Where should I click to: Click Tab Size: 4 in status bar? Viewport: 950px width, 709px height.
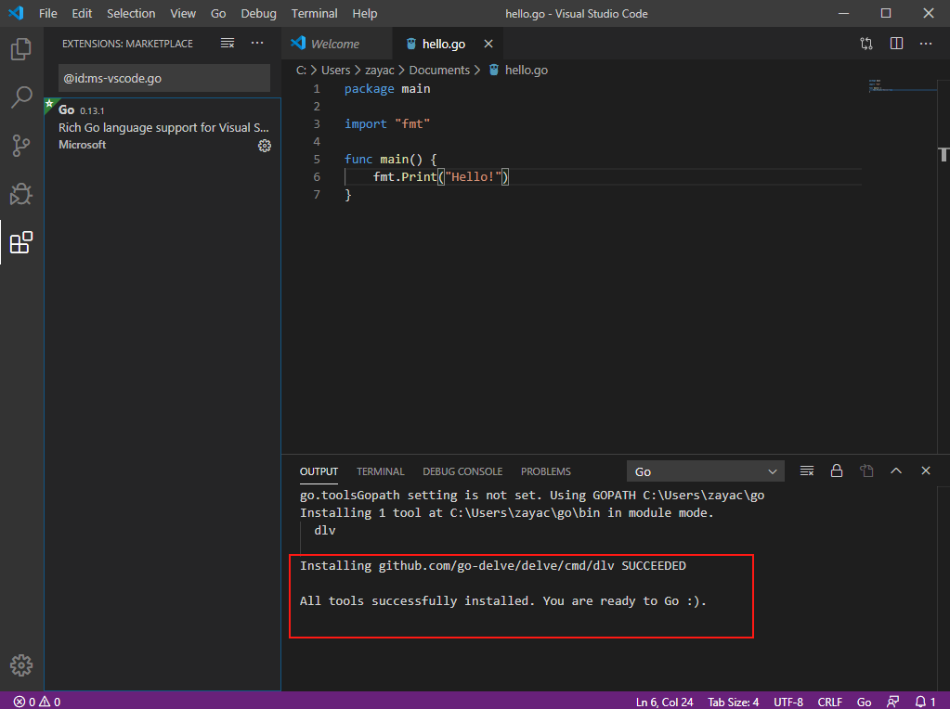pyautogui.click(x=733, y=702)
